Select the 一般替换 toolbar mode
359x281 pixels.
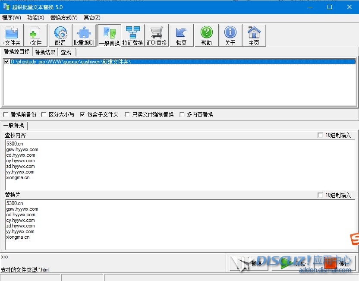point(109,35)
